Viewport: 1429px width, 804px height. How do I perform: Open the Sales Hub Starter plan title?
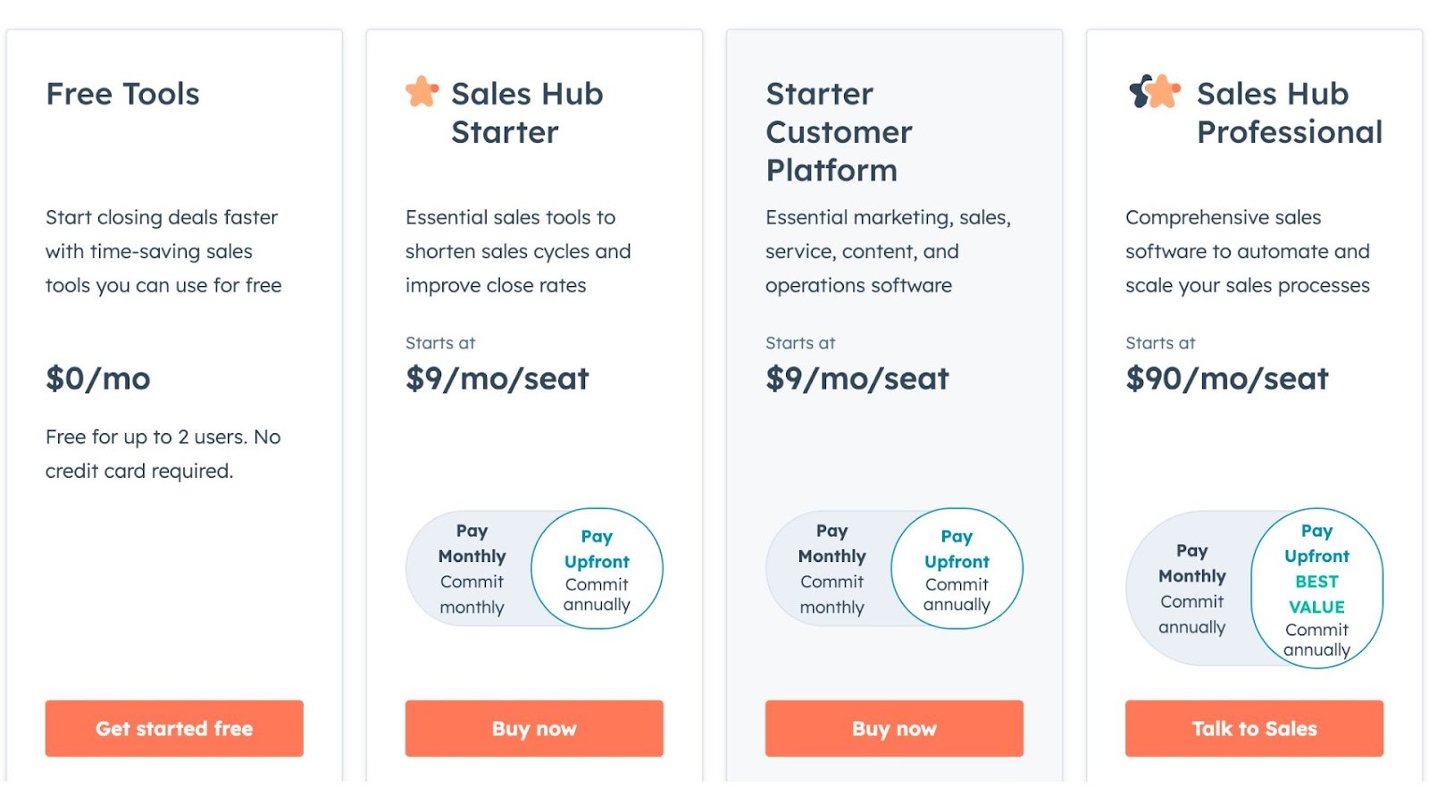click(x=527, y=113)
